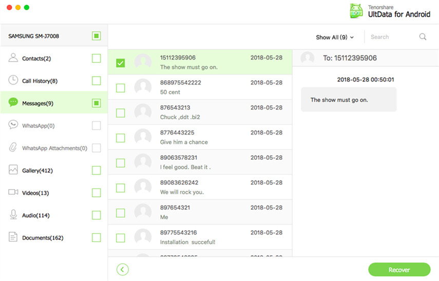Check the Documents(162) checkbox
The width and height of the screenshot is (439, 281).
pos(97,237)
